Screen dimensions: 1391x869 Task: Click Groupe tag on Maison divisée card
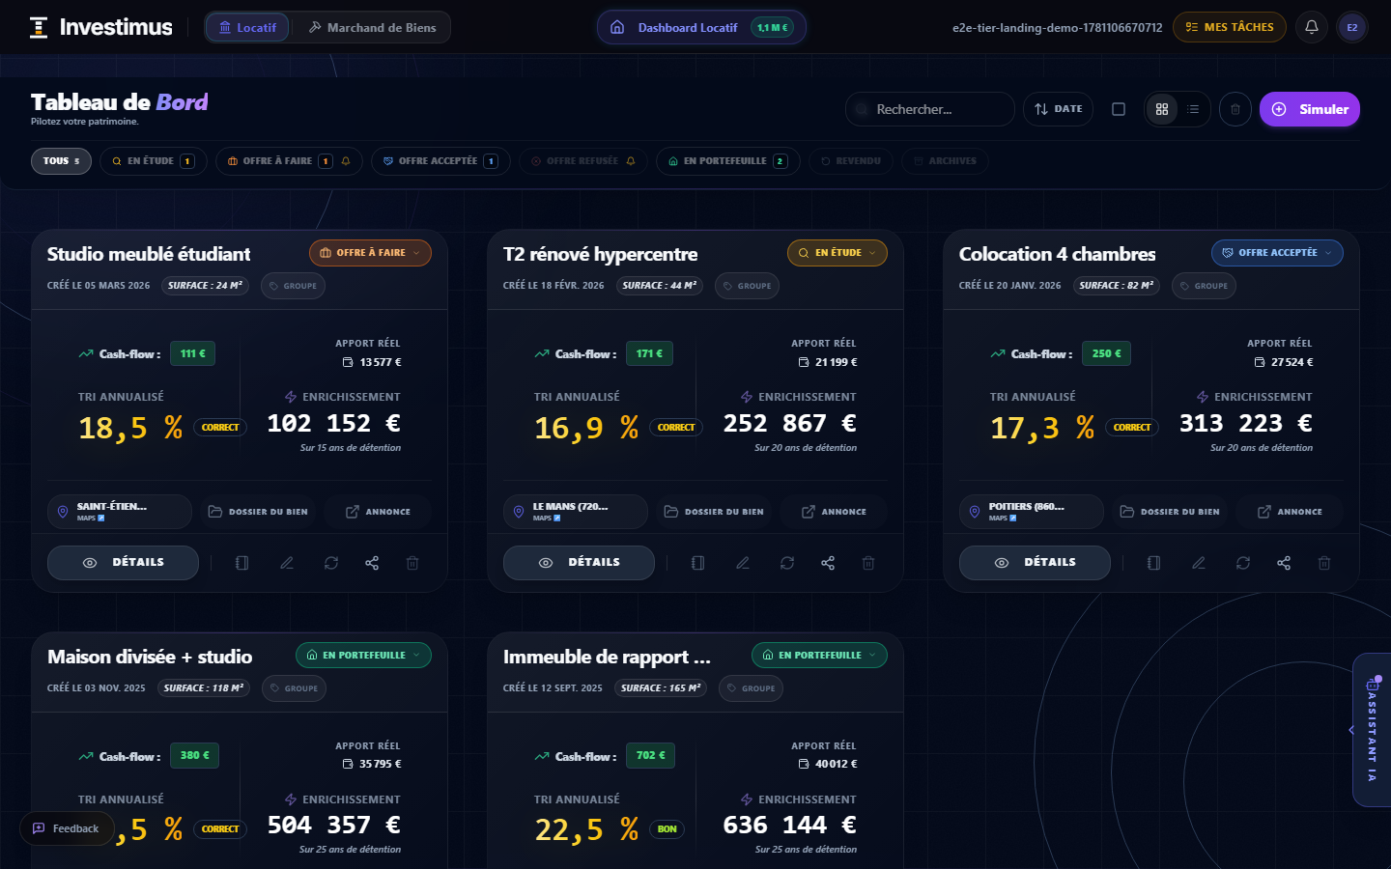[x=295, y=688]
